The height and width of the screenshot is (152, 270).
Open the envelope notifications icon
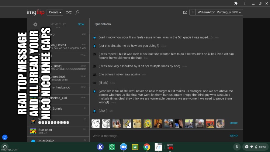(185, 12)
